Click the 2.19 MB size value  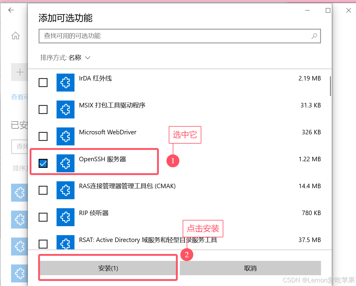(309, 78)
